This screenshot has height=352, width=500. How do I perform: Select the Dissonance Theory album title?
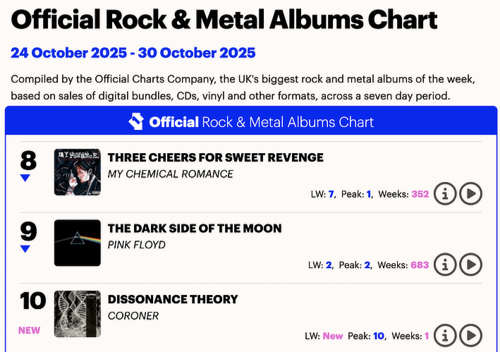(x=173, y=299)
